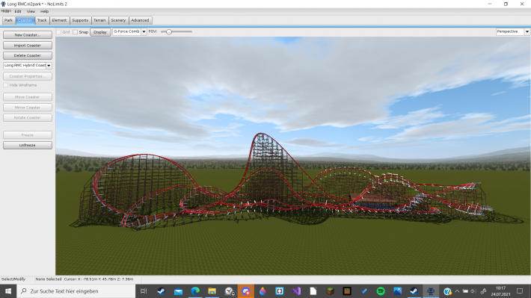Toggle the Hide Wireframe checkbox
531x298 pixels.
(6, 85)
